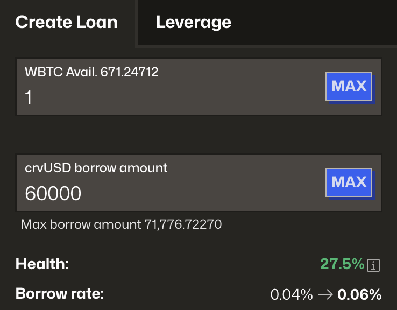Viewport: 397px width, 310px height.
Task: Click the "Max borrow amount" caption text
Action: coord(81,224)
